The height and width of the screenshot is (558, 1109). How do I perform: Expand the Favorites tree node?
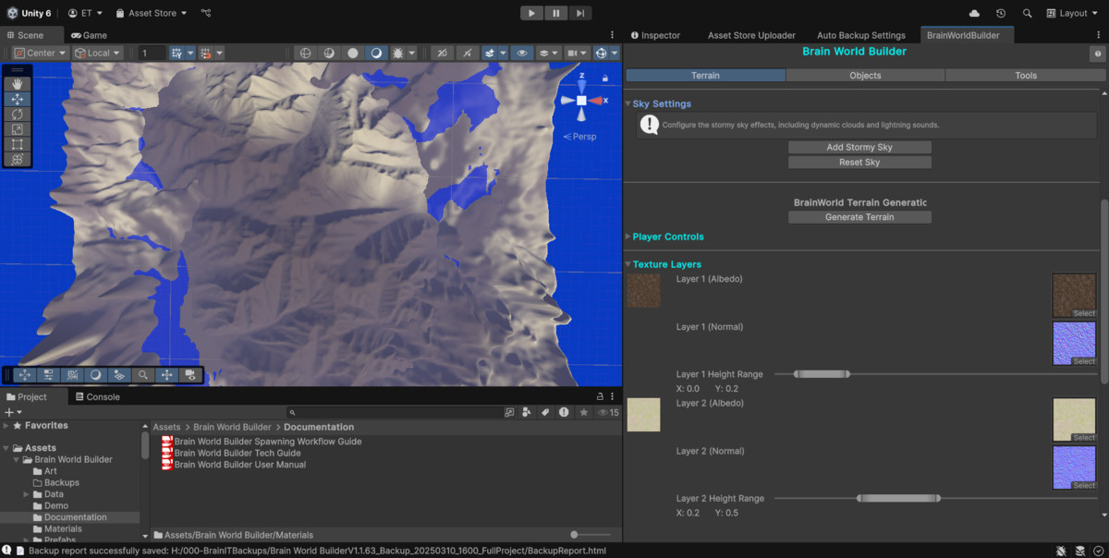[6, 426]
